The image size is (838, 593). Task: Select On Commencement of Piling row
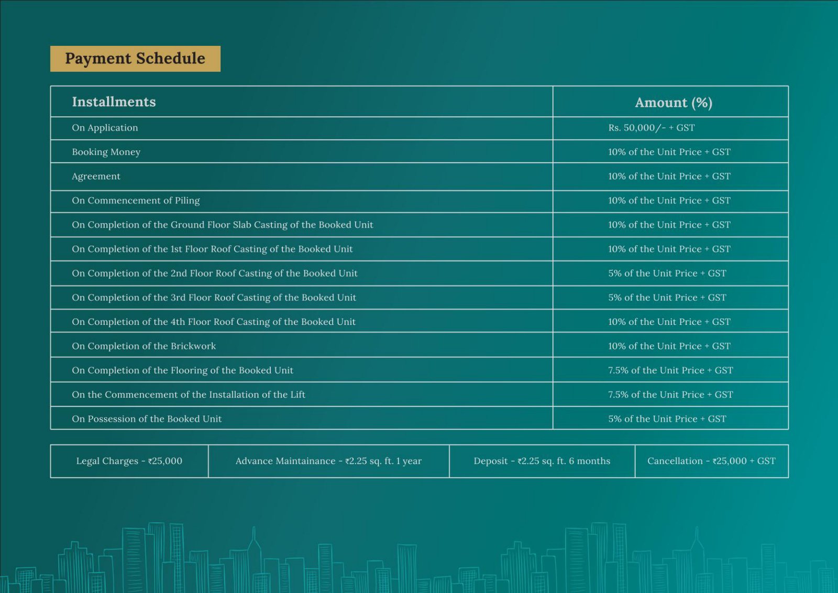pyautogui.click(x=420, y=201)
